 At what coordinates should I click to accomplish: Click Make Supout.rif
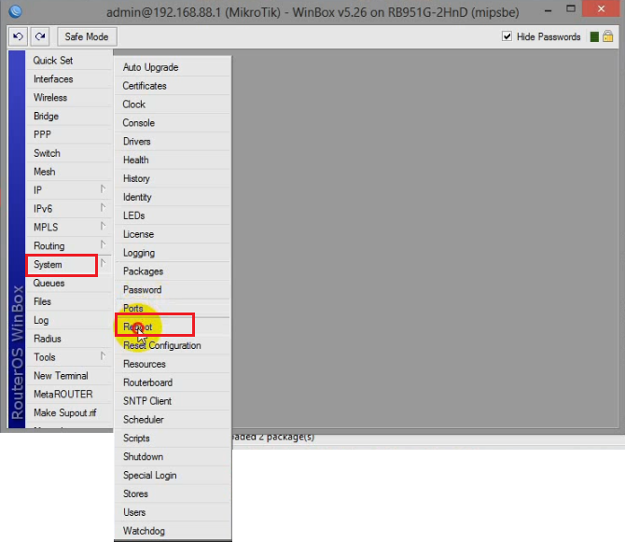(68, 413)
